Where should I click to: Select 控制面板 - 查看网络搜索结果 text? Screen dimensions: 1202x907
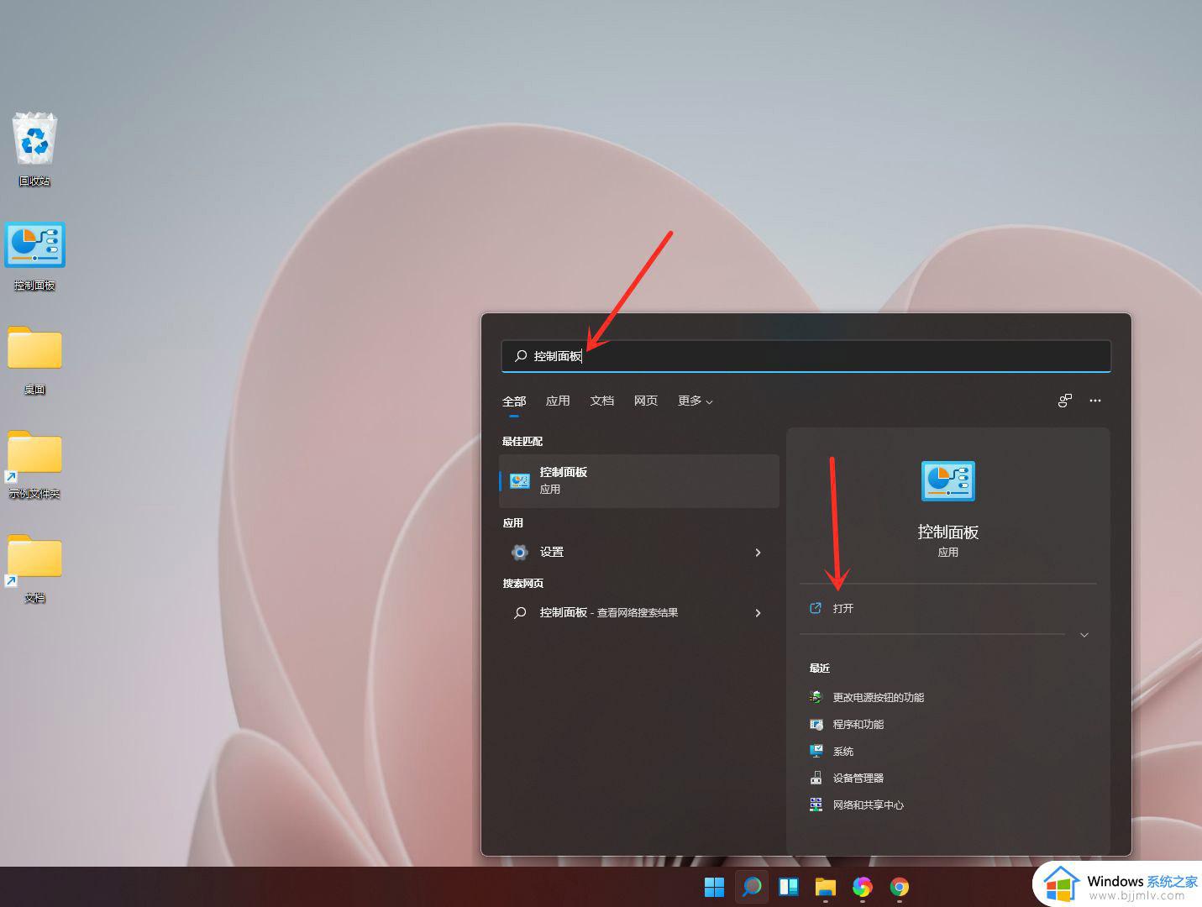609,612
